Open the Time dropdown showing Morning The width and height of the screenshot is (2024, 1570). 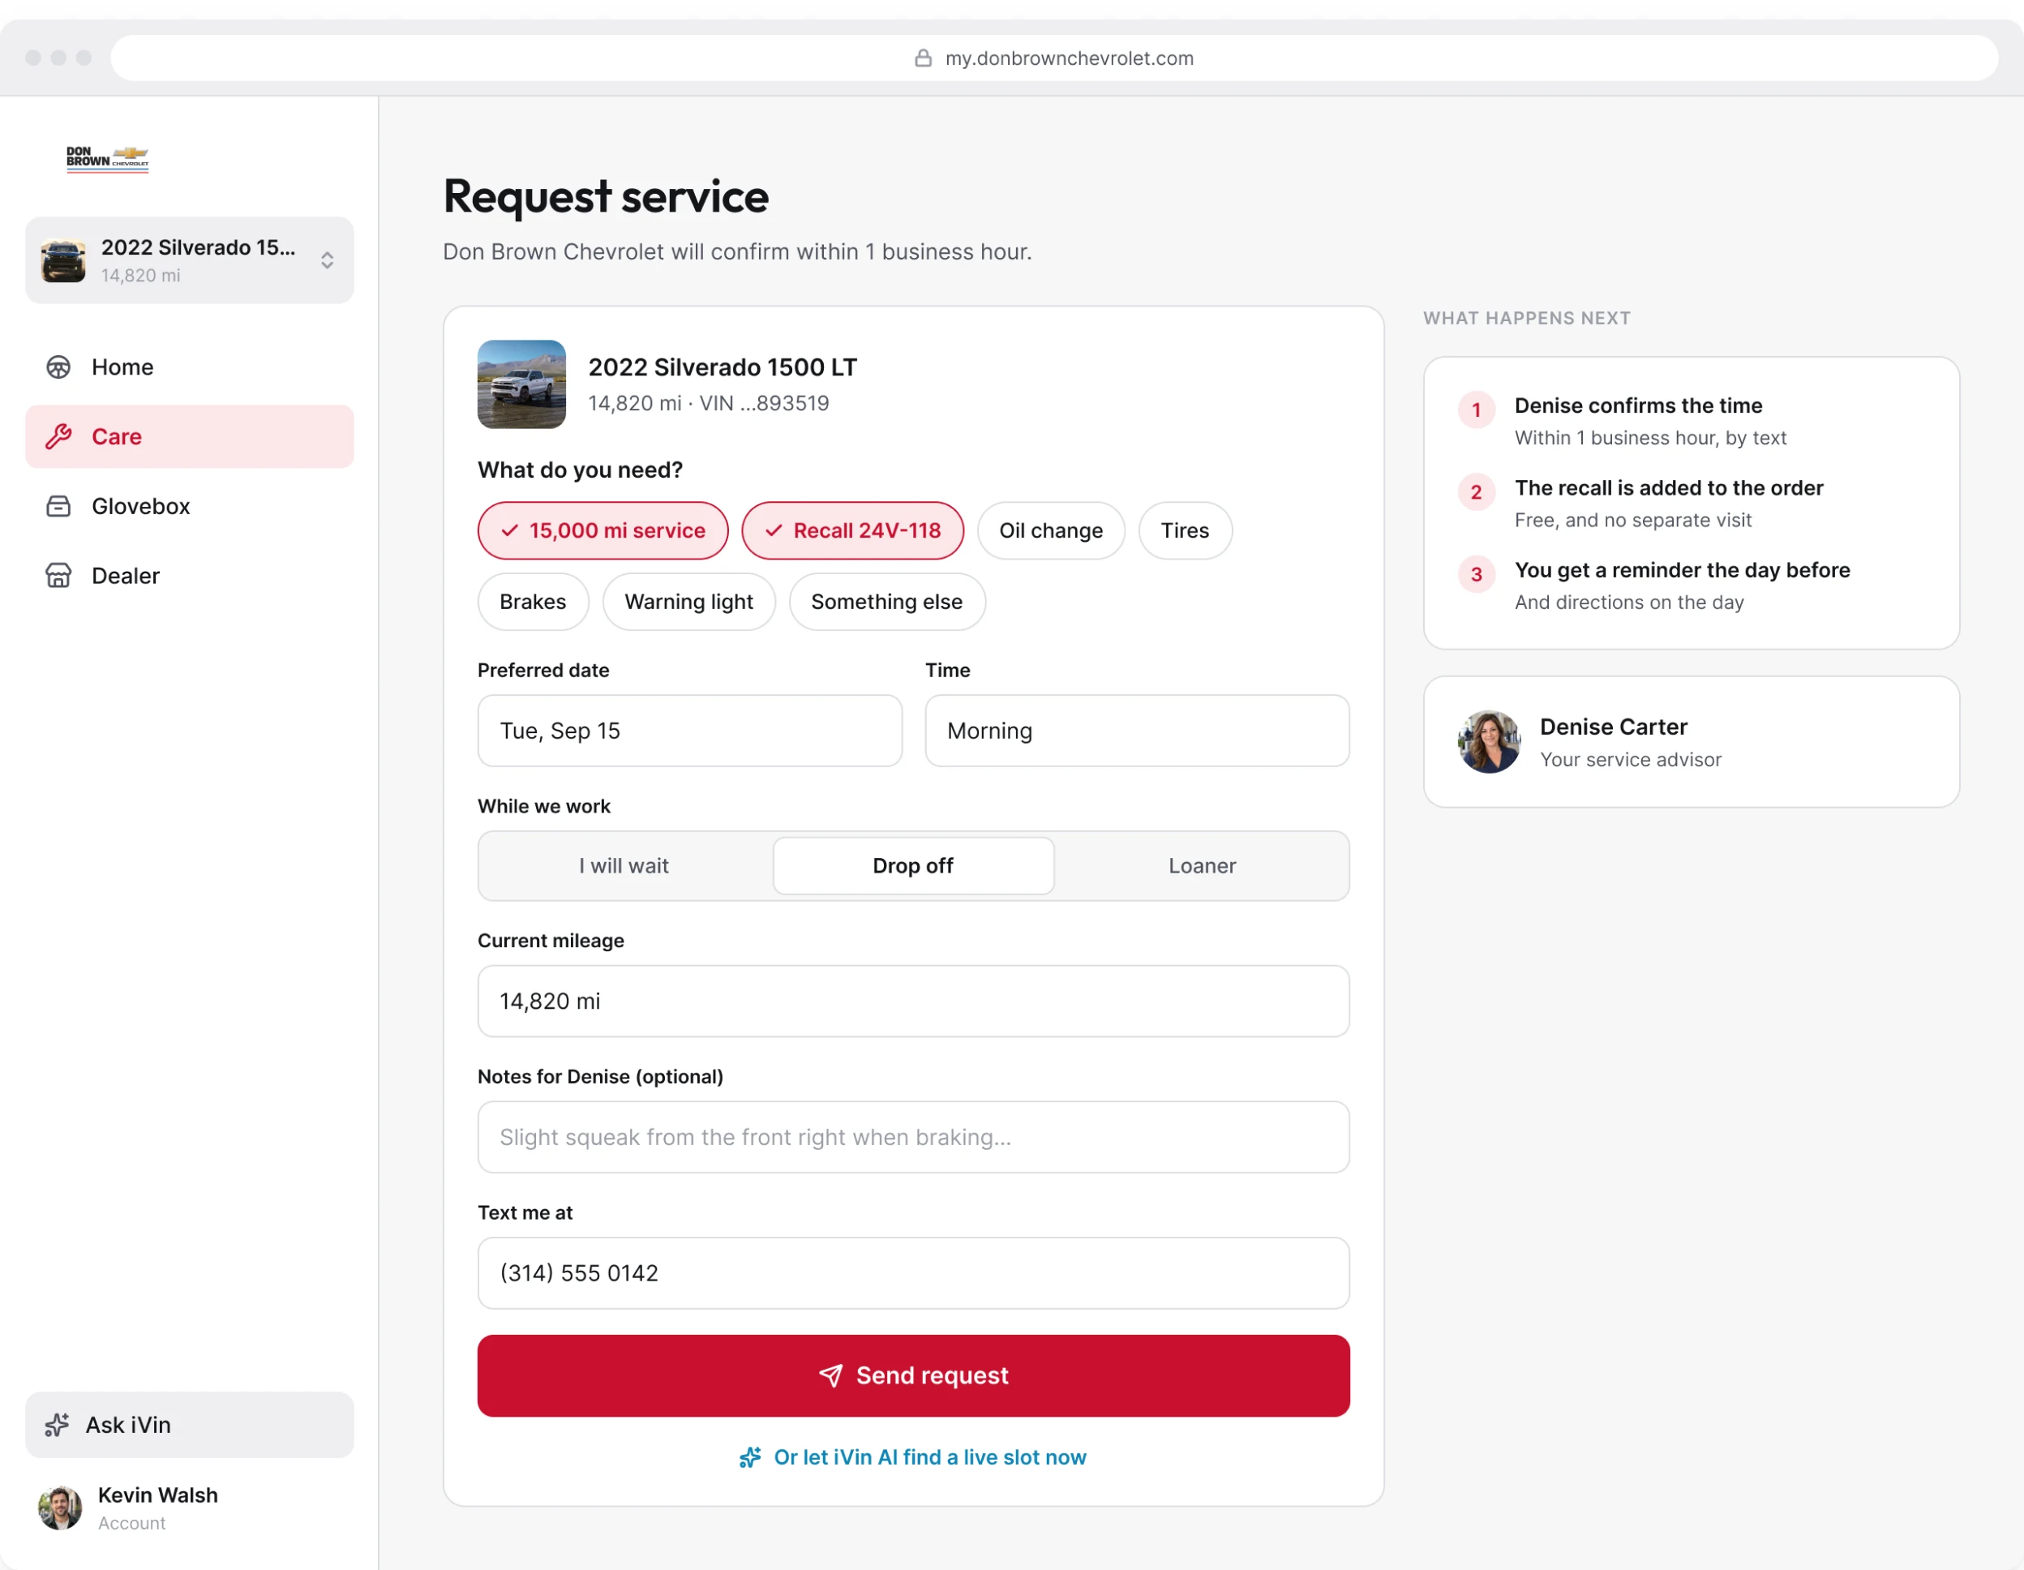pos(1137,731)
